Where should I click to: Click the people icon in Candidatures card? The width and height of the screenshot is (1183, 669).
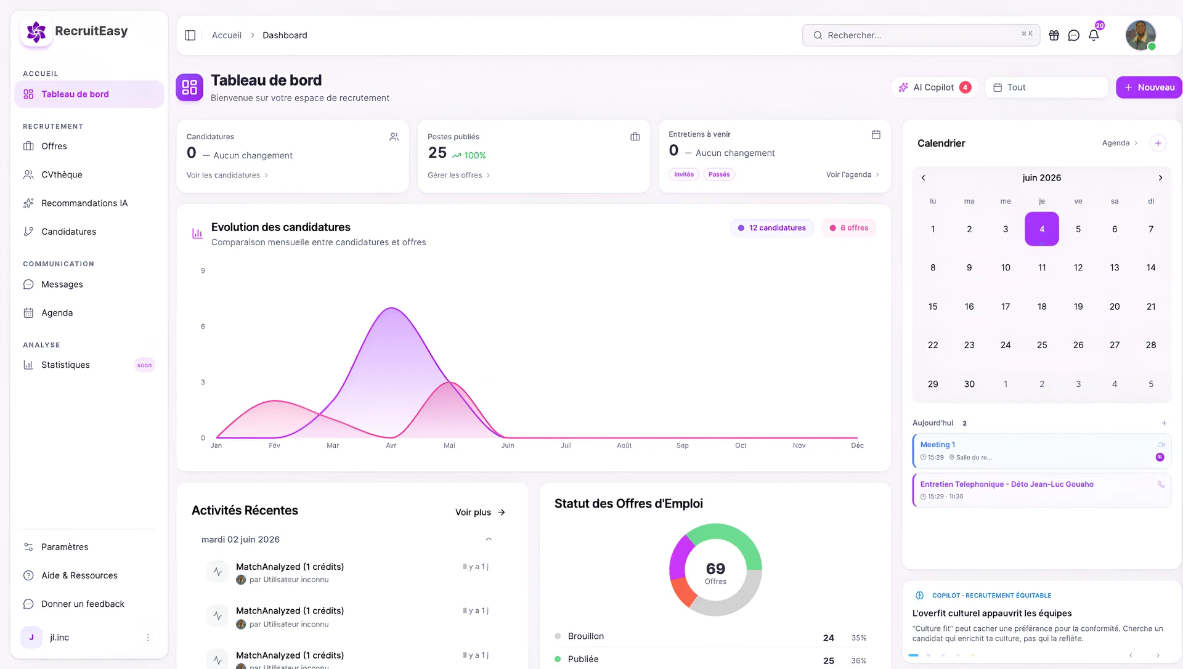point(394,137)
